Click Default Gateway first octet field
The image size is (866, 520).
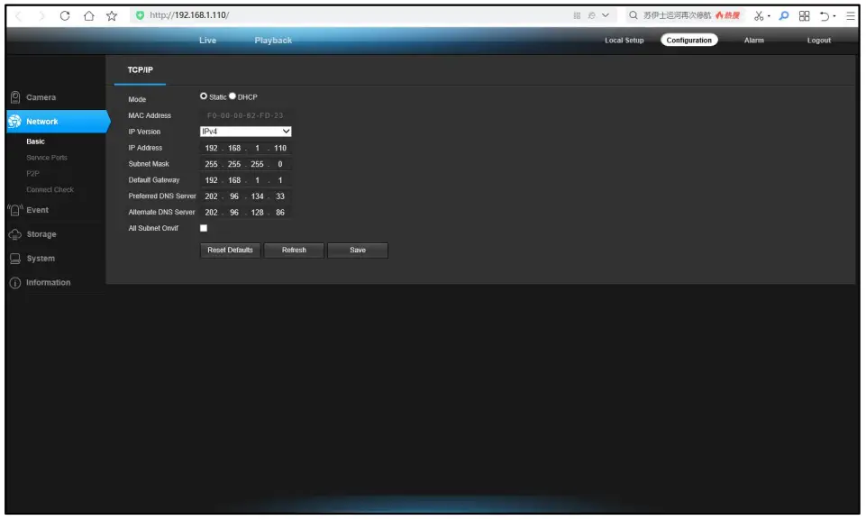click(x=211, y=180)
